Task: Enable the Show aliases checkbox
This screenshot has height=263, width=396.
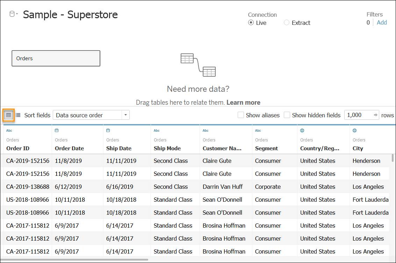Action: 241,115
